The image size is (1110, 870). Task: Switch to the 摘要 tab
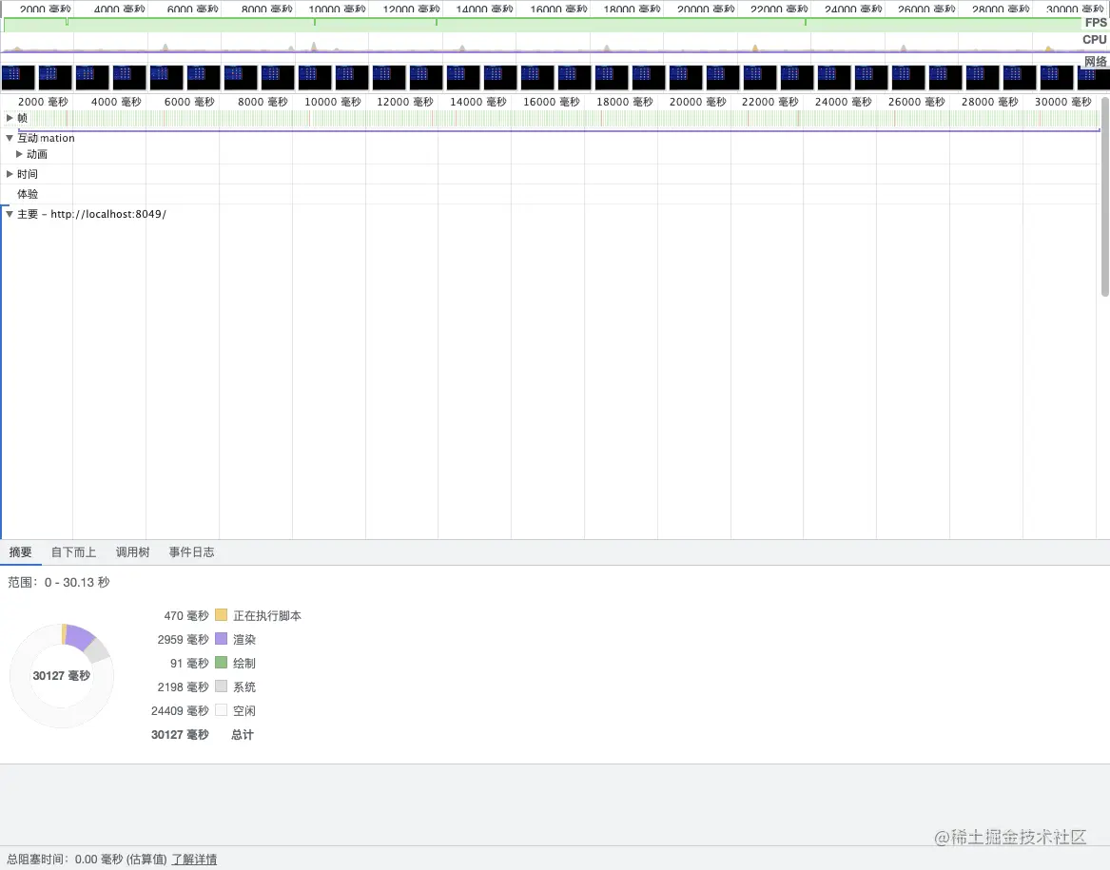pos(21,552)
